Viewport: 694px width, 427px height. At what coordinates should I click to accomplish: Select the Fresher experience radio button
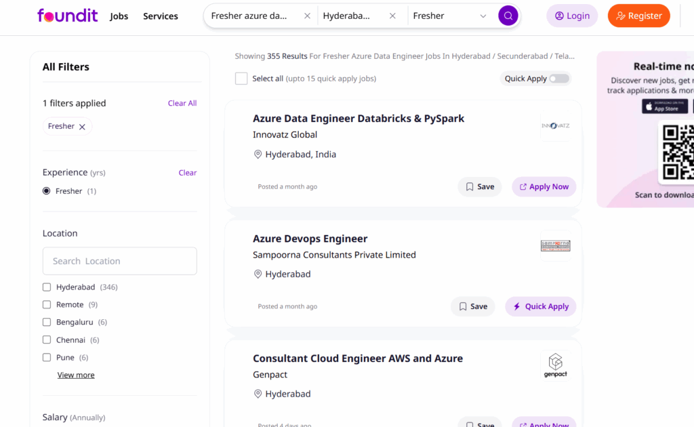pos(47,191)
